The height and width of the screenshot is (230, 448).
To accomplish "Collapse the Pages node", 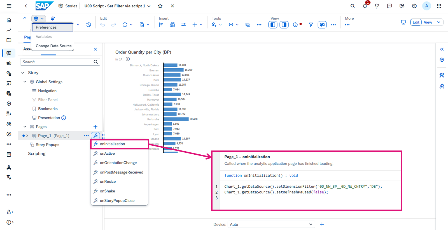I will (25, 127).
